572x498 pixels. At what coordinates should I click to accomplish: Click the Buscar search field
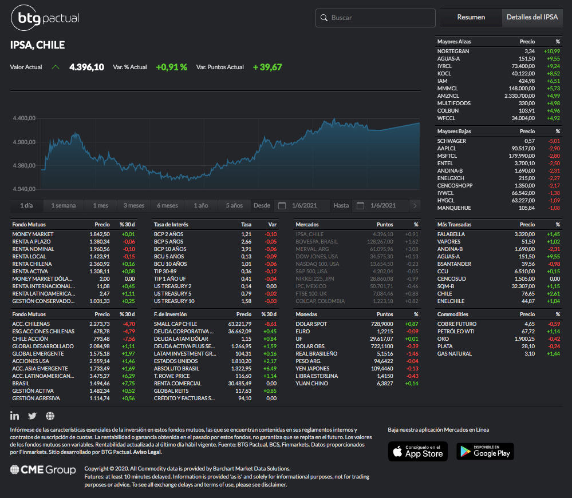pyautogui.click(x=376, y=18)
